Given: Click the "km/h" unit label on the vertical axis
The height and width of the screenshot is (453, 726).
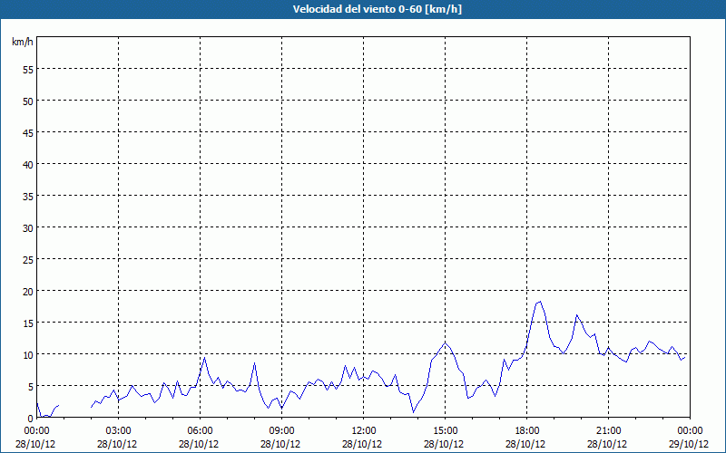Looking at the screenshot, I should 23,42.
